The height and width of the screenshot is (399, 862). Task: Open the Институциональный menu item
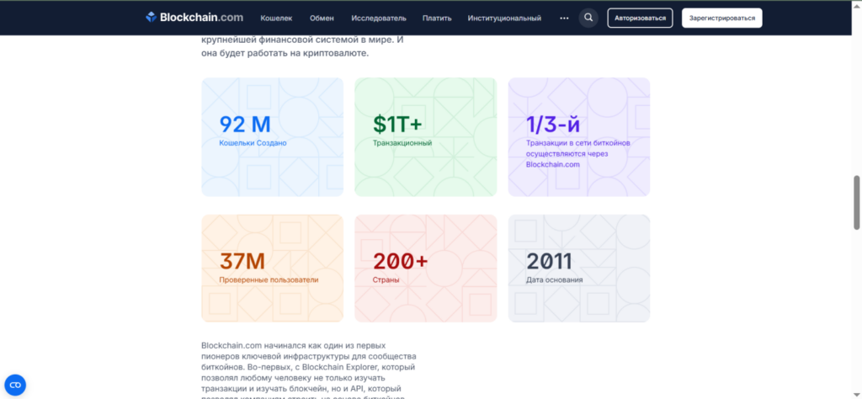coord(505,19)
